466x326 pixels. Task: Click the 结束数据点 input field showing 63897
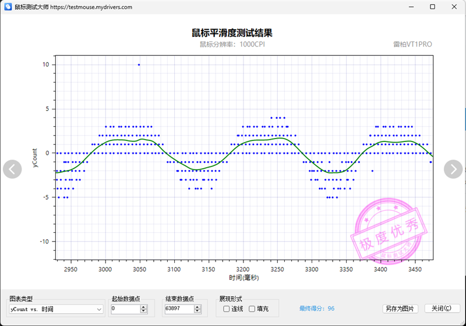pos(179,309)
